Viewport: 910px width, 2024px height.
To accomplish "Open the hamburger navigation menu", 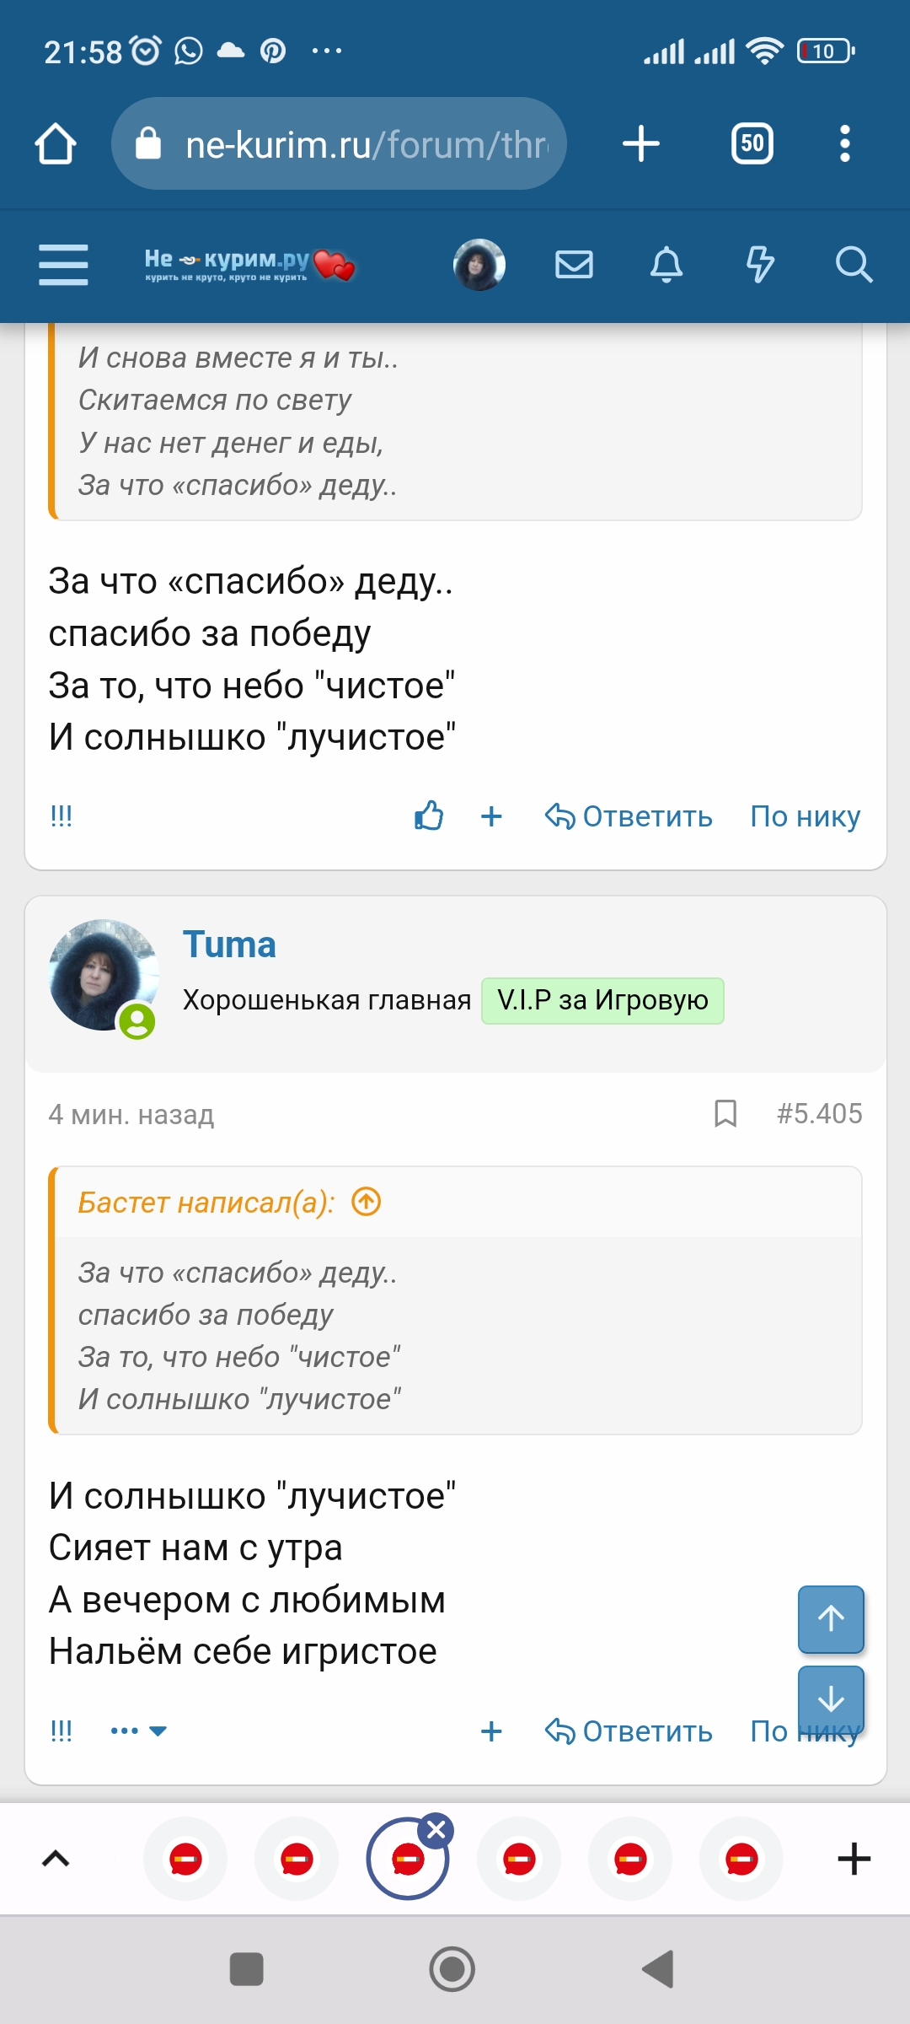I will (x=63, y=265).
